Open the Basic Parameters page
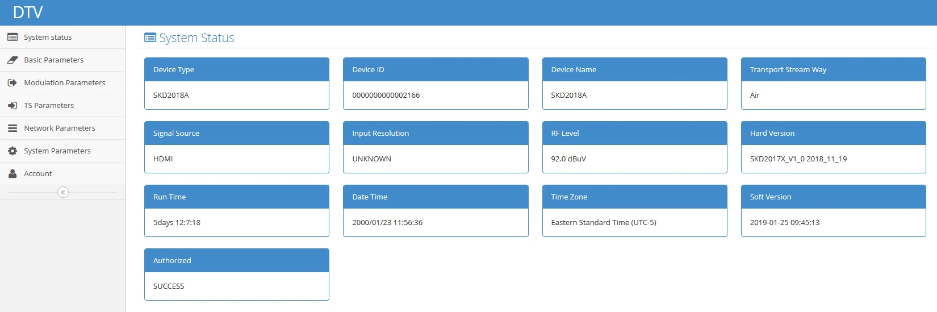The width and height of the screenshot is (937, 312). [62, 60]
